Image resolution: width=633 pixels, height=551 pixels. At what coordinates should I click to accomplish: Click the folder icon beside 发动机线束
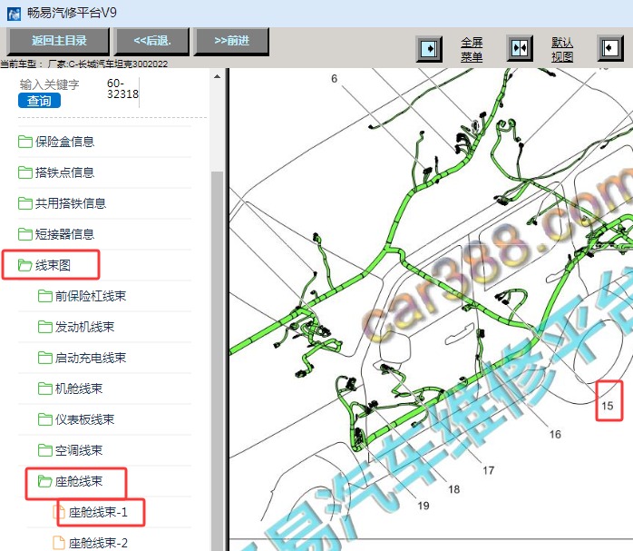44,327
